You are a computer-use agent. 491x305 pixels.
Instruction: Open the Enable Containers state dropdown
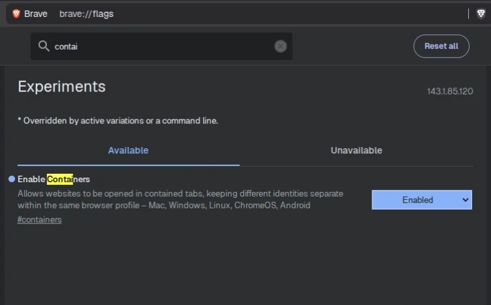pyautogui.click(x=421, y=200)
